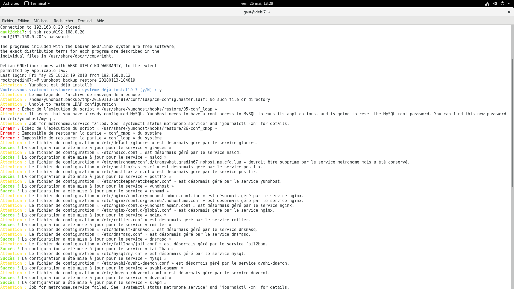514x289 pixels.
Task: Open the Terminal menu in menu bar
Action: tap(85, 21)
